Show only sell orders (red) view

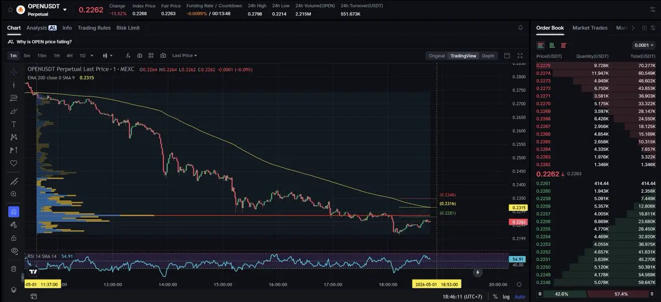click(x=563, y=45)
